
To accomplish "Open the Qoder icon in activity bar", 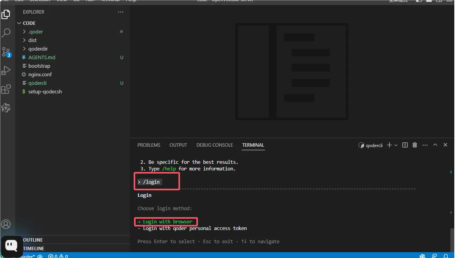I will [x=6, y=108].
